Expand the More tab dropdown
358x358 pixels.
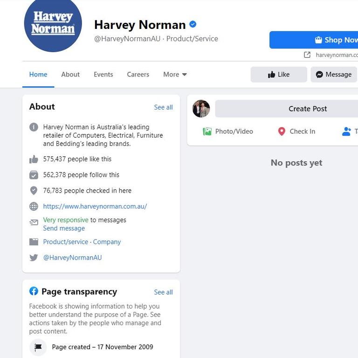[x=175, y=75]
